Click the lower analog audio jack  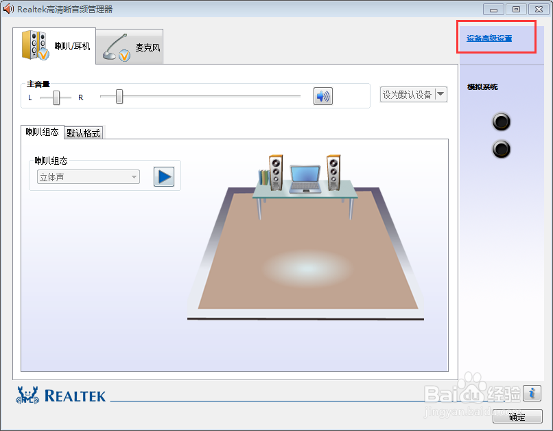pyautogui.click(x=501, y=149)
